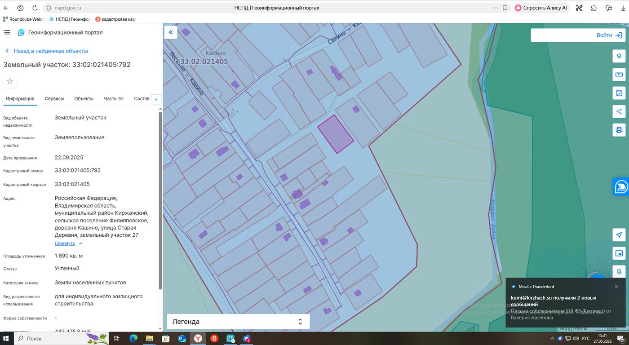The image size is (629, 345).
Task: Select the highlighted purple parcel on map
Action: [x=336, y=134]
